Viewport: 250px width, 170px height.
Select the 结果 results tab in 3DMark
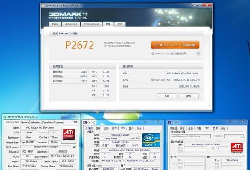108,24
